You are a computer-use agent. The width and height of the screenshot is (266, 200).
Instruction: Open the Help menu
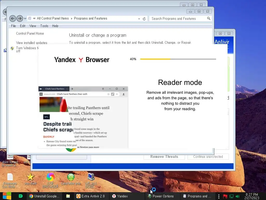click(55, 26)
